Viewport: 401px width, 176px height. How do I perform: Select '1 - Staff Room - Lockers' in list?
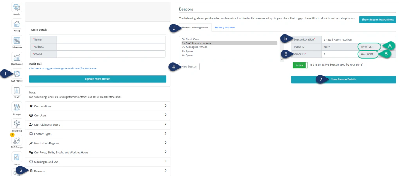pyautogui.click(x=229, y=43)
